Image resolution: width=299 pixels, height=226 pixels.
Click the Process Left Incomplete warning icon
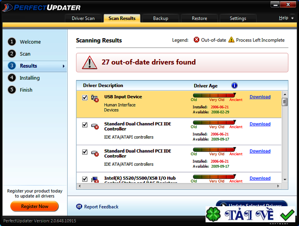[231, 40]
